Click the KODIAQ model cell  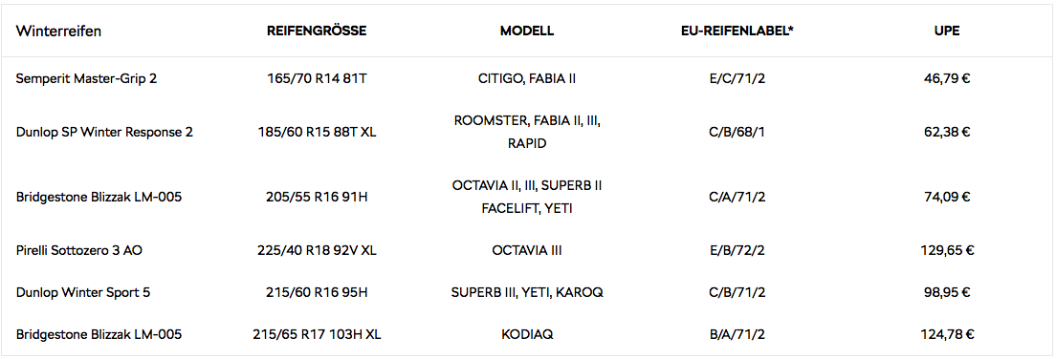pyautogui.click(x=527, y=334)
